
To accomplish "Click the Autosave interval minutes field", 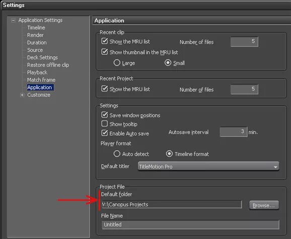I will [x=234, y=132].
